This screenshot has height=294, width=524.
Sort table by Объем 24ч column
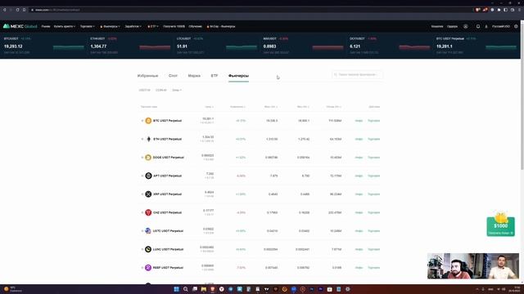[334, 107]
